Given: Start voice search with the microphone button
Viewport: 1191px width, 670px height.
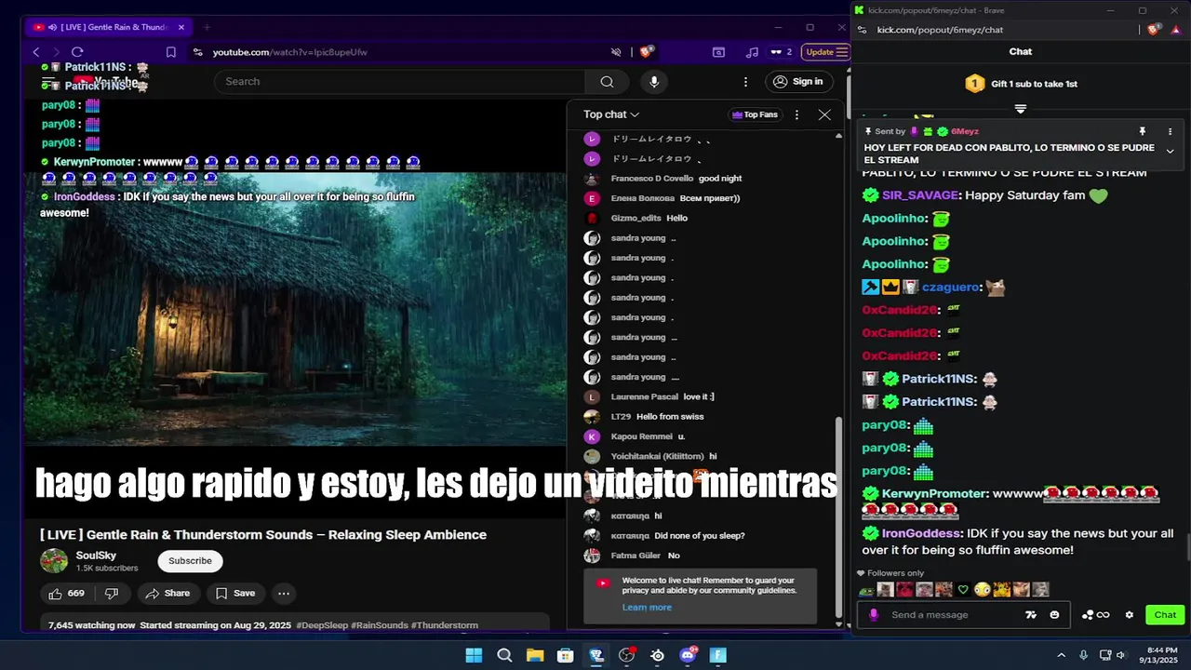Looking at the screenshot, I should tap(654, 82).
